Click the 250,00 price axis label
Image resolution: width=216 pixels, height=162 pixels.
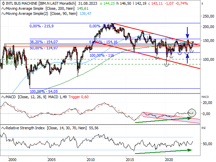coord(209,16)
